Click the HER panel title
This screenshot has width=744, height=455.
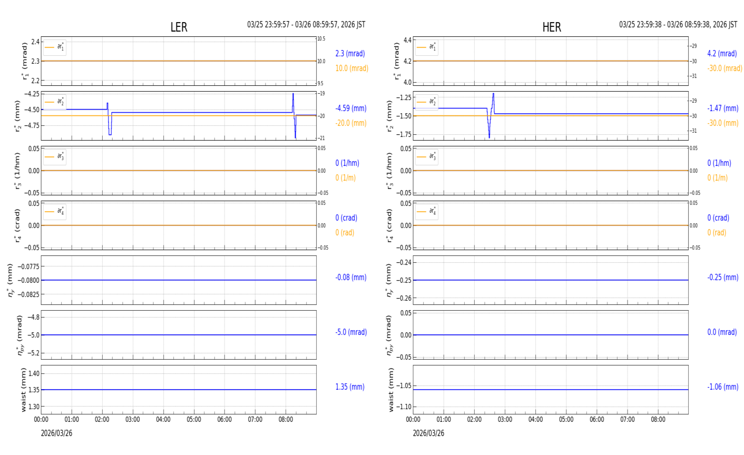551,27
